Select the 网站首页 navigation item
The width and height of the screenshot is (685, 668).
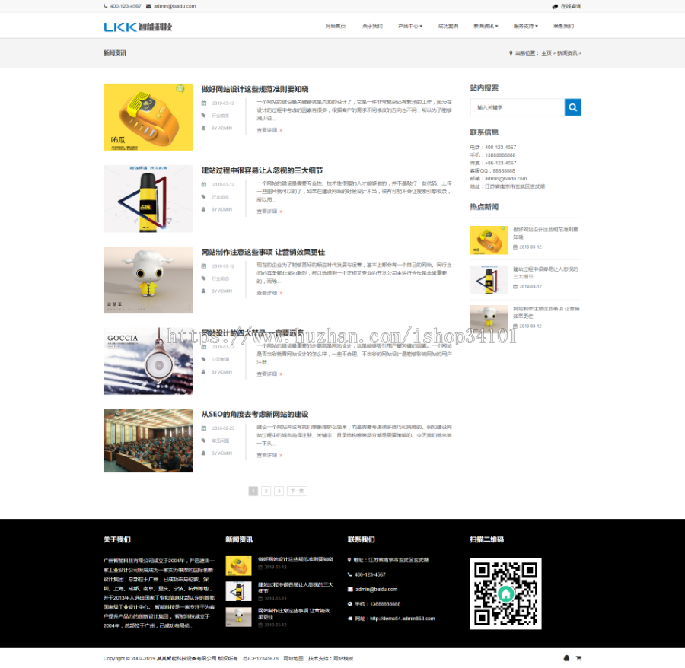(336, 25)
